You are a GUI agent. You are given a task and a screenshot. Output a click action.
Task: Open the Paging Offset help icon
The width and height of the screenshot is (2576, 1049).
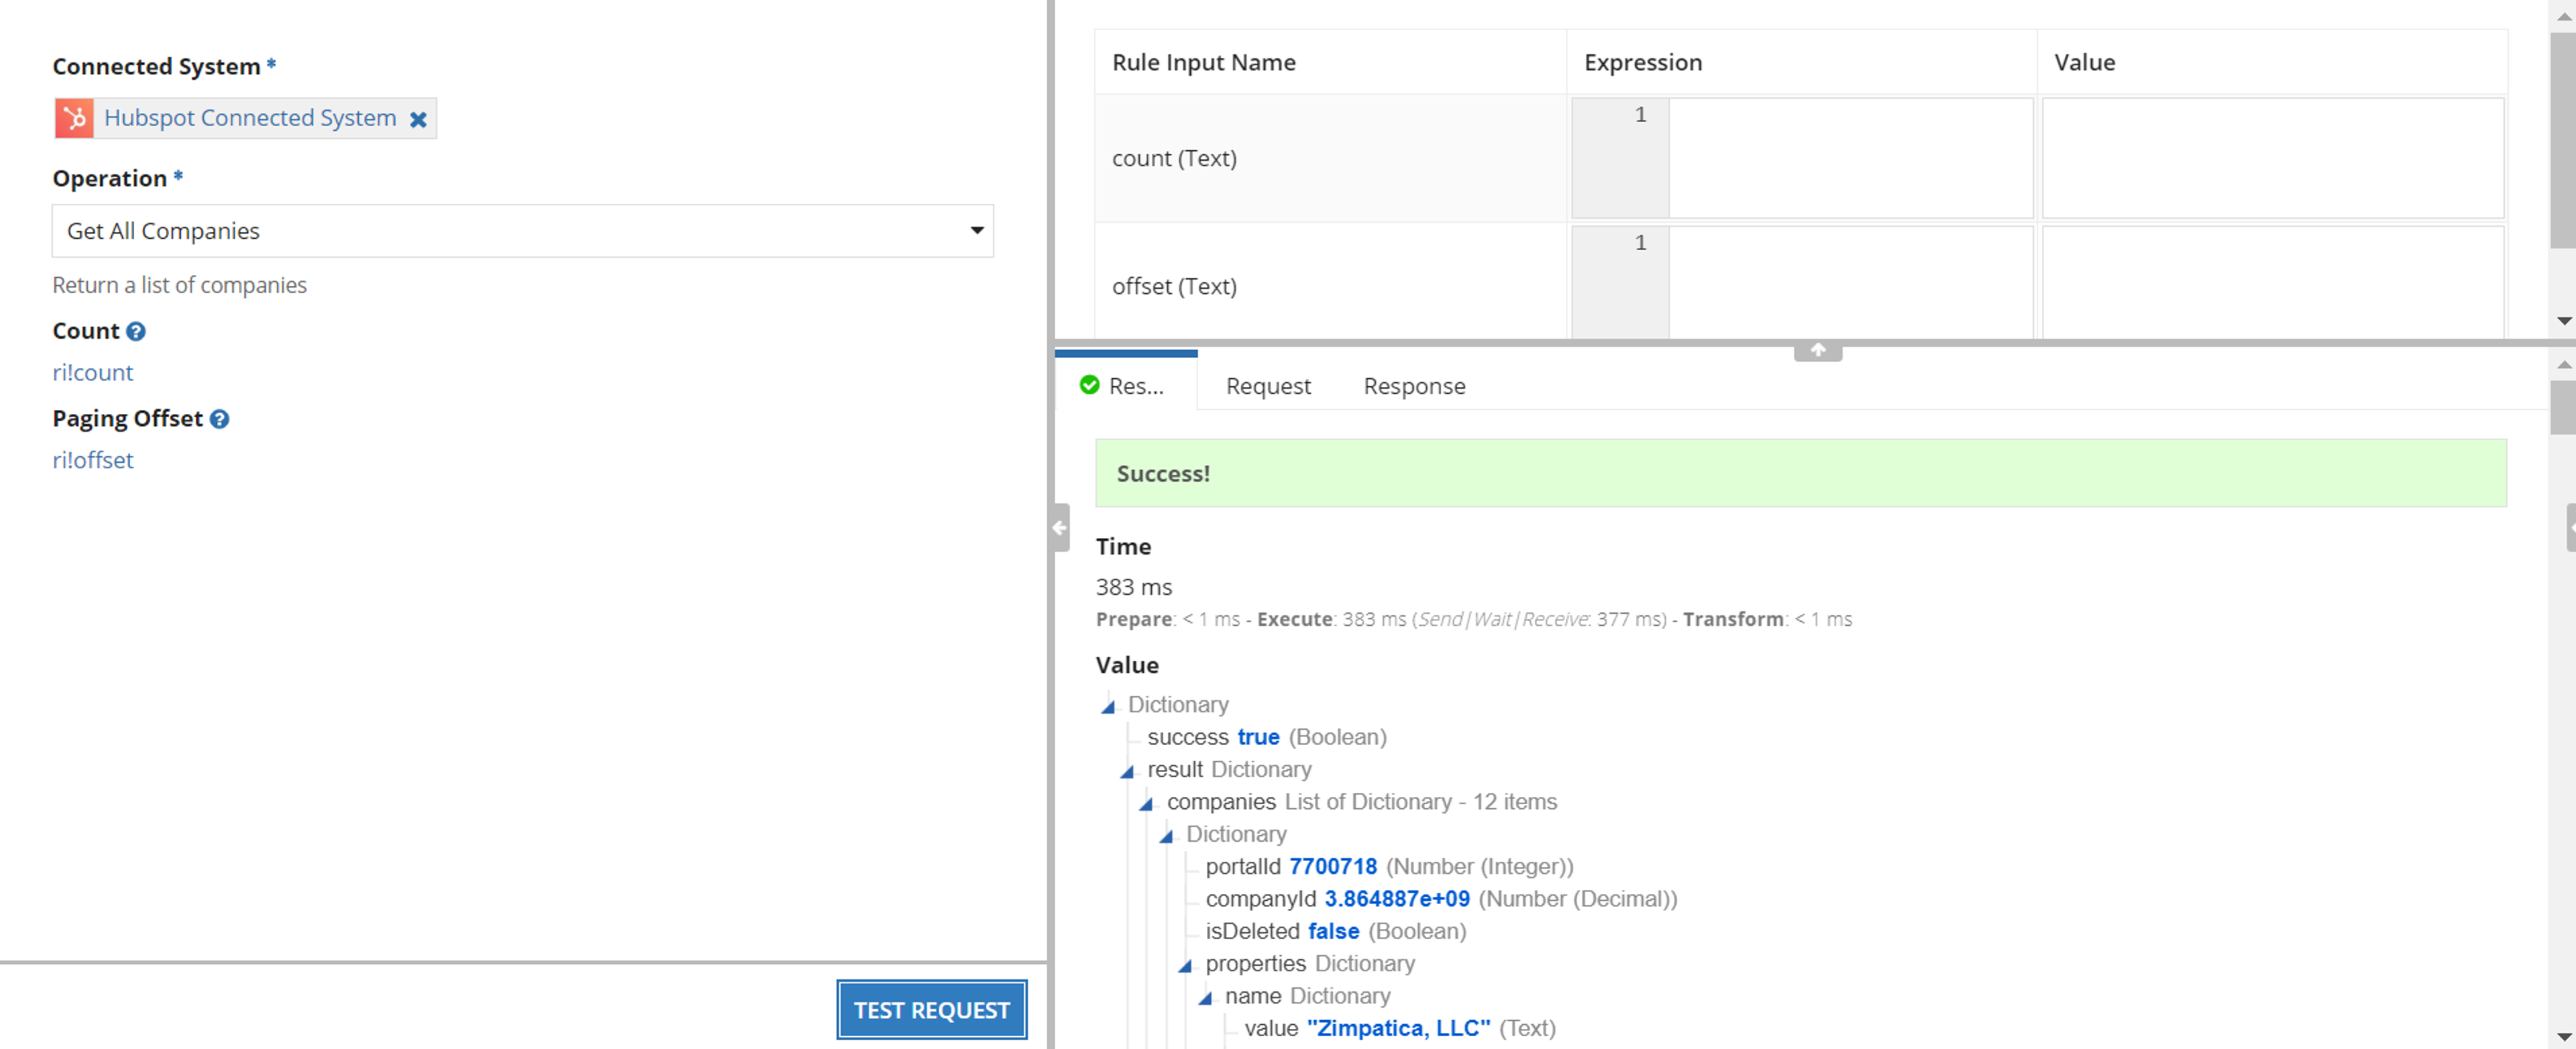[220, 419]
